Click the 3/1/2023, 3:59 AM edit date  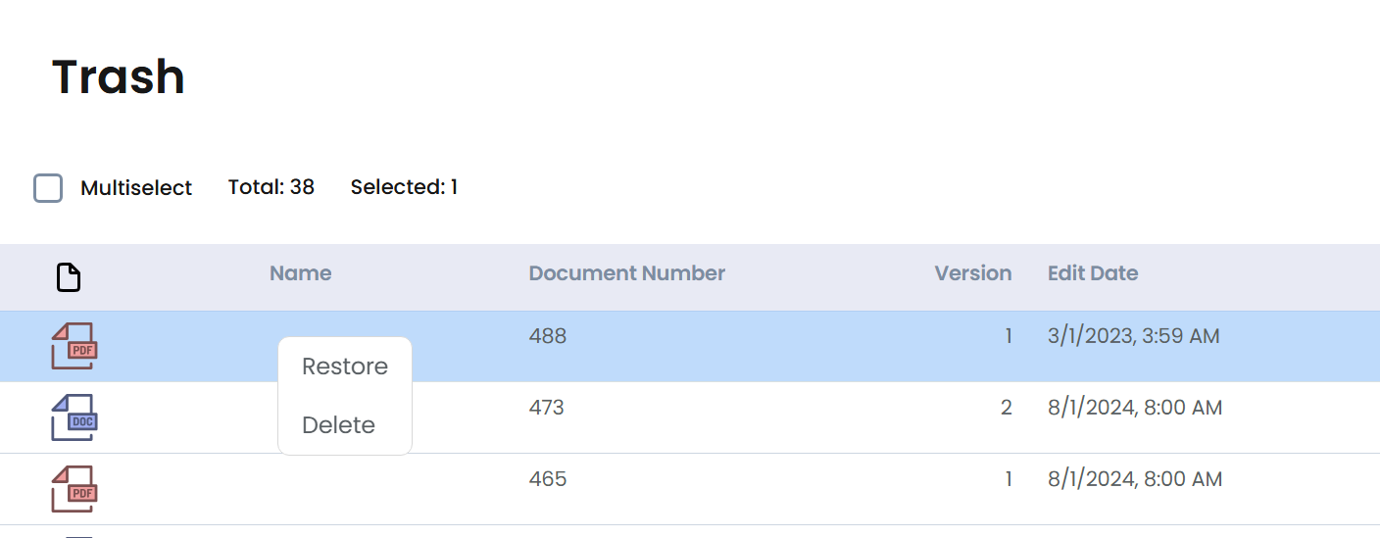click(1134, 336)
